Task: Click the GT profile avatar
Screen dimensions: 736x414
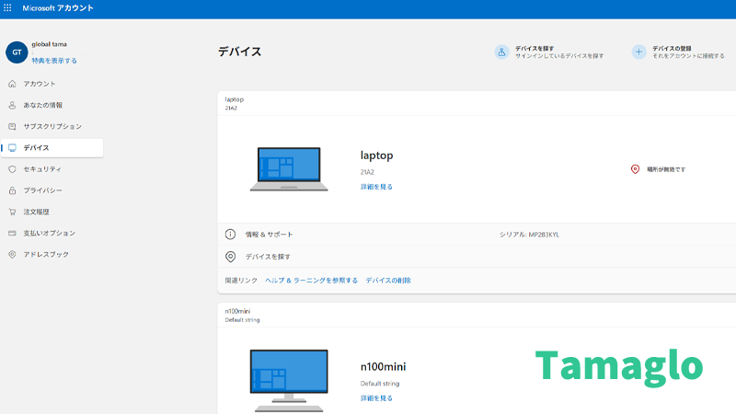Action: click(x=16, y=52)
